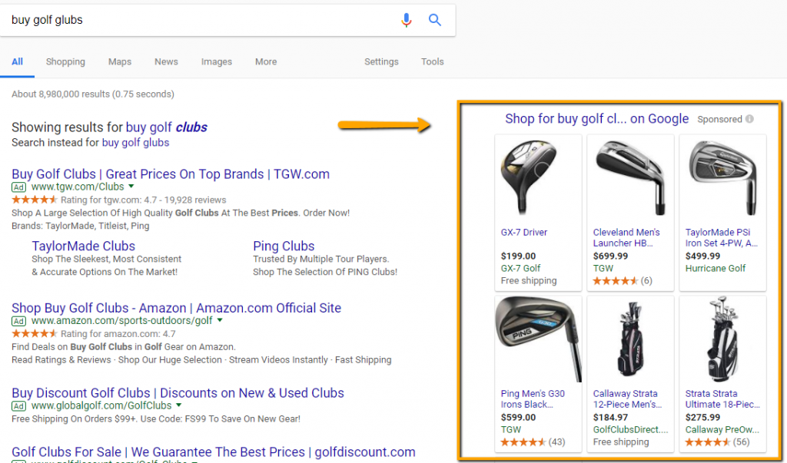Click the blue search magnifier icon
The width and height of the screenshot is (787, 463).
(x=435, y=20)
